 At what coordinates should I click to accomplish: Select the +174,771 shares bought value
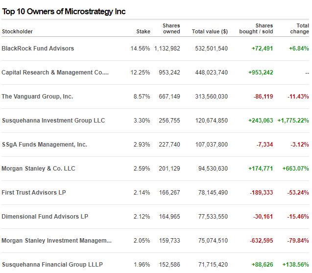[x=261, y=169]
